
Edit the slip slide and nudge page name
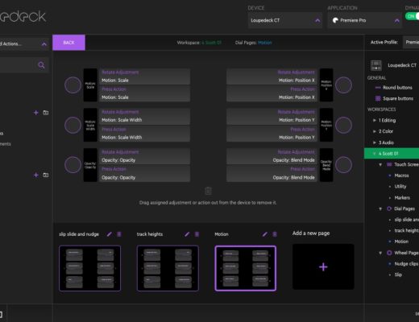[x=110, y=234]
